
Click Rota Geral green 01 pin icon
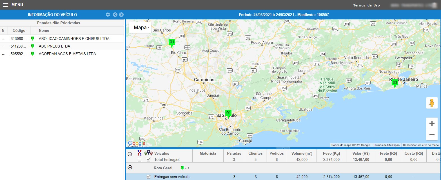tap(182, 168)
